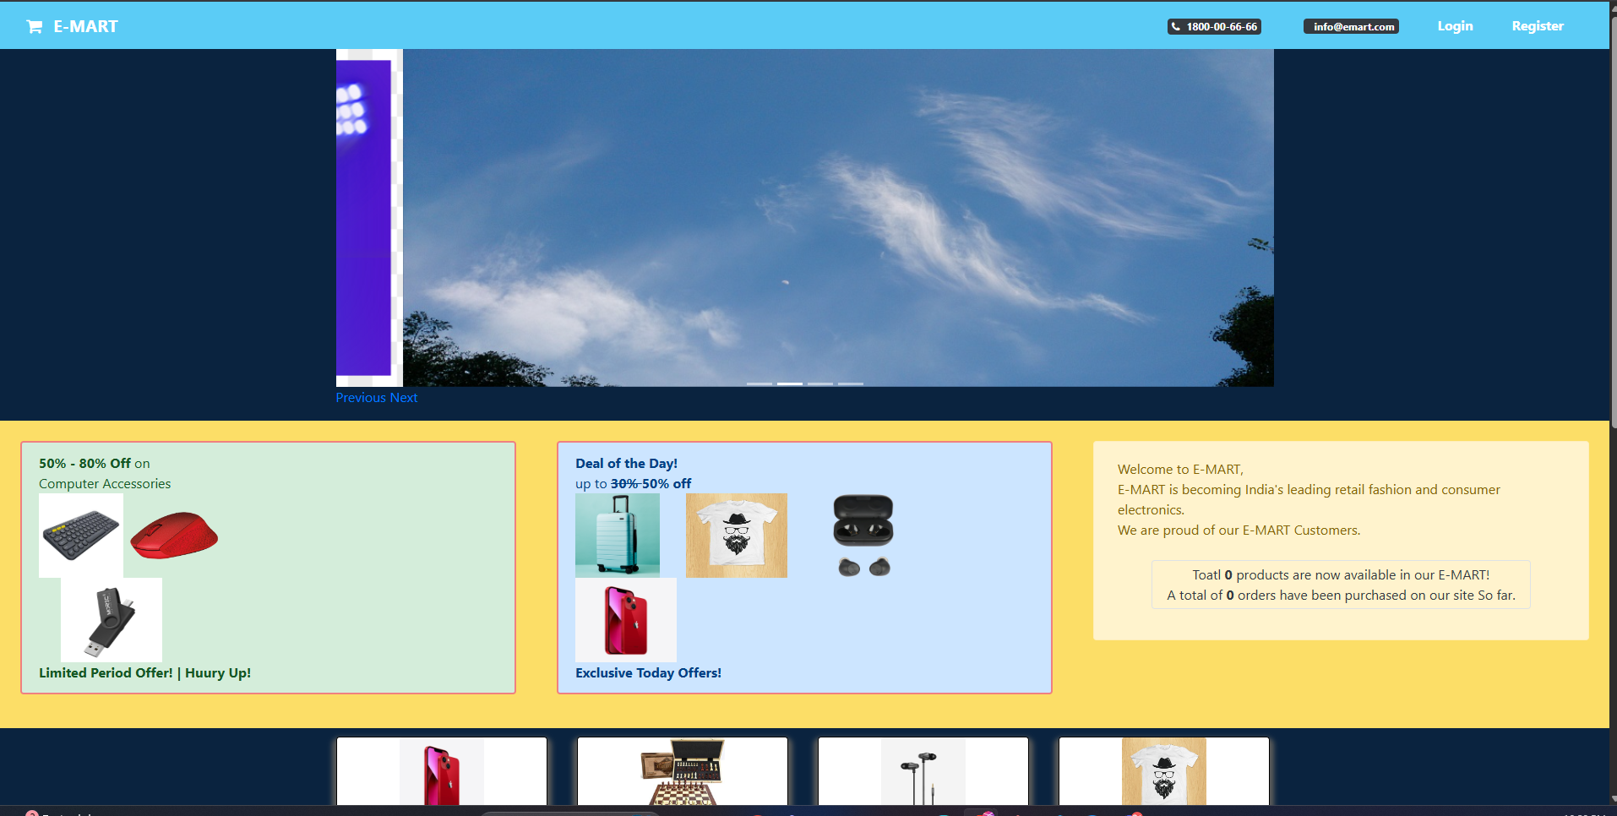
Task: Click the info@emart.com email badge
Action: point(1351,27)
